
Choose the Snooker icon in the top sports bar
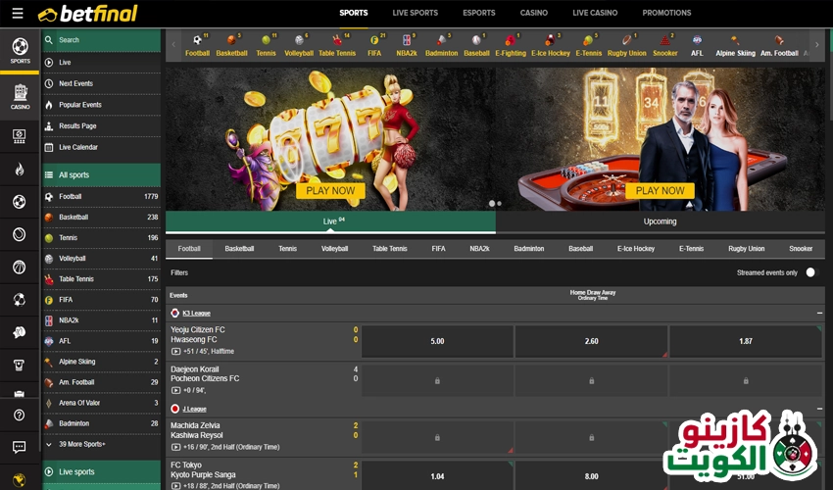click(665, 45)
